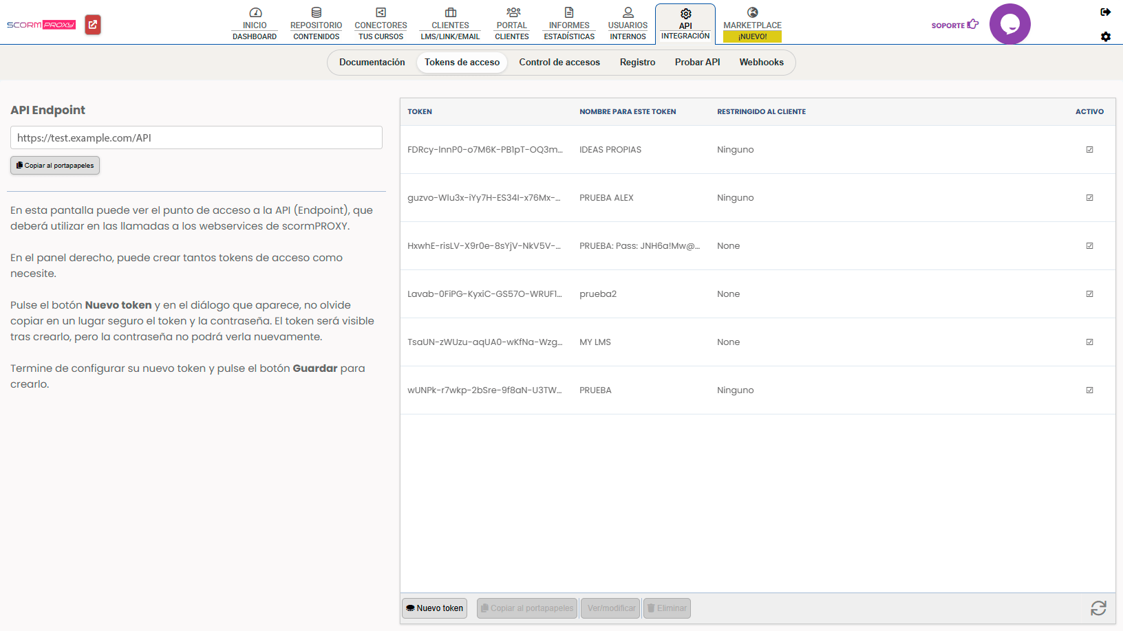The height and width of the screenshot is (631, 1123).
Task: Sort by NOMBRE PARA ESTE TOKEN header
Action: (x=628, y=111)
